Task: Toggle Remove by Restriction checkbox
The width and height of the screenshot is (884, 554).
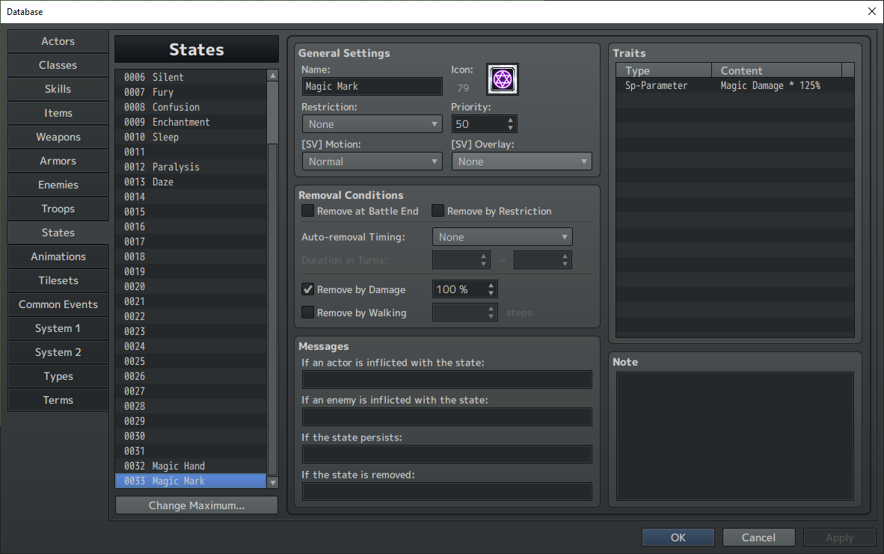Action: coord(438,211)
